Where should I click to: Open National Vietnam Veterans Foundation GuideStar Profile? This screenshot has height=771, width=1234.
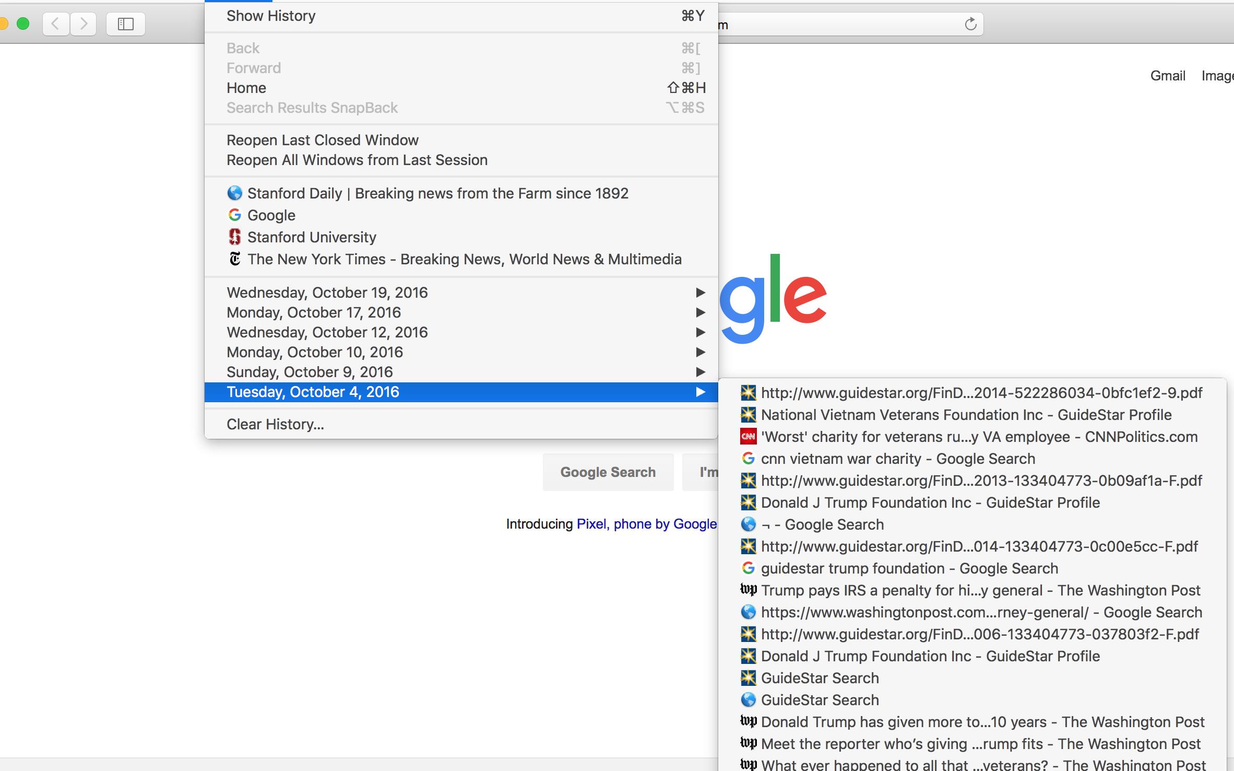coord(966,414)
